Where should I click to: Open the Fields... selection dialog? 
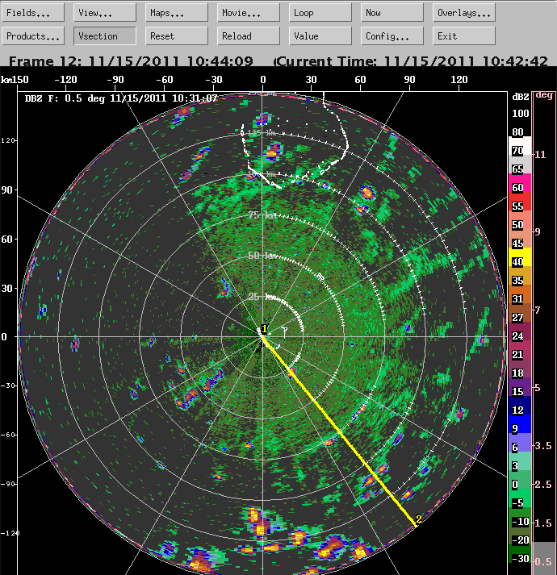click(x=34, y=13)
